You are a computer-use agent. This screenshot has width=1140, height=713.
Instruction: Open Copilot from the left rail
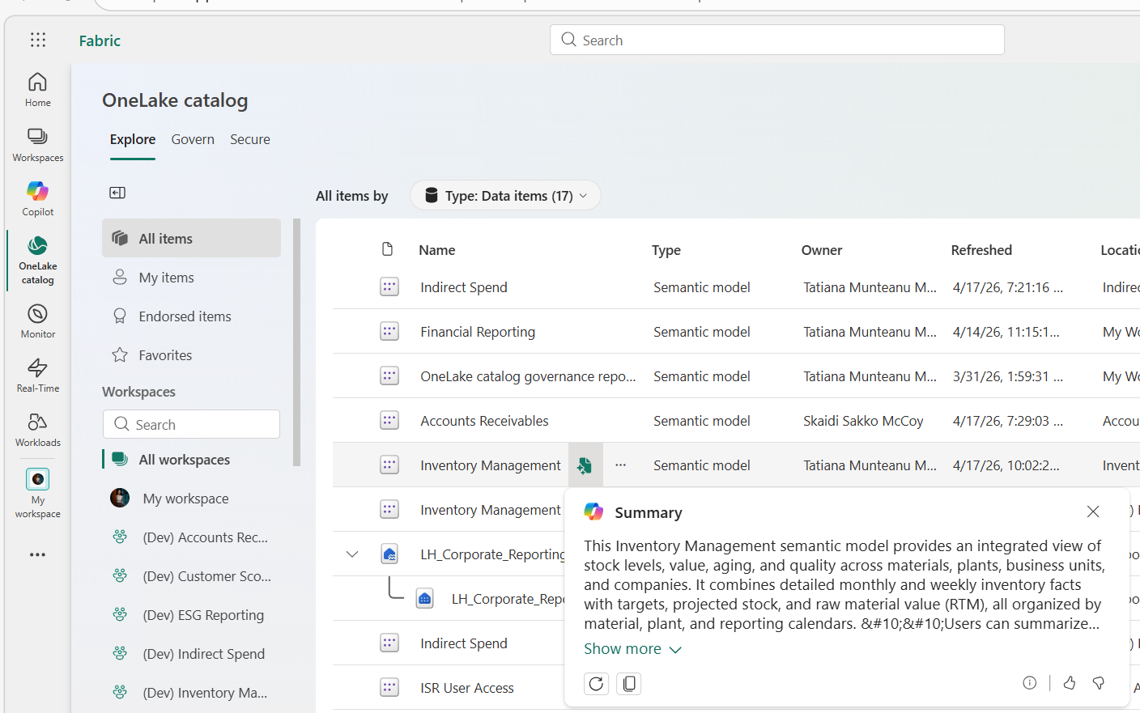pos(38,198)
